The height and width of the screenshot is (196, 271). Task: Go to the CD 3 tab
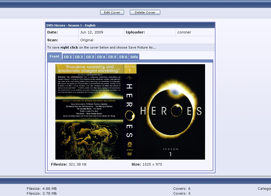90,57
